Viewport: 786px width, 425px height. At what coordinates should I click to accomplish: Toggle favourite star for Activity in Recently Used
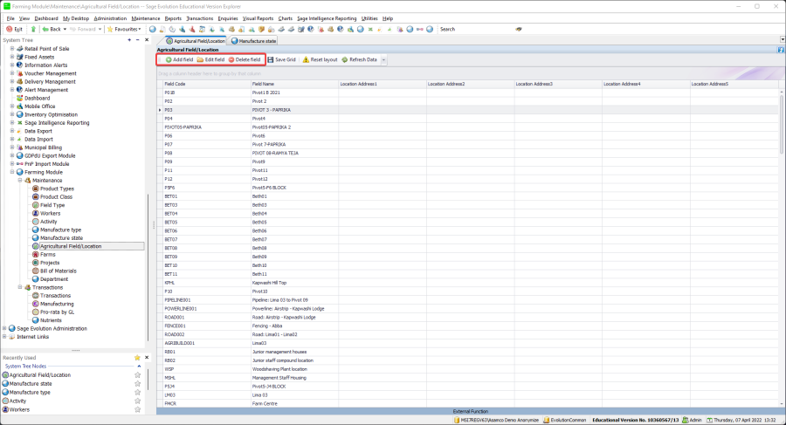(137, 401)
